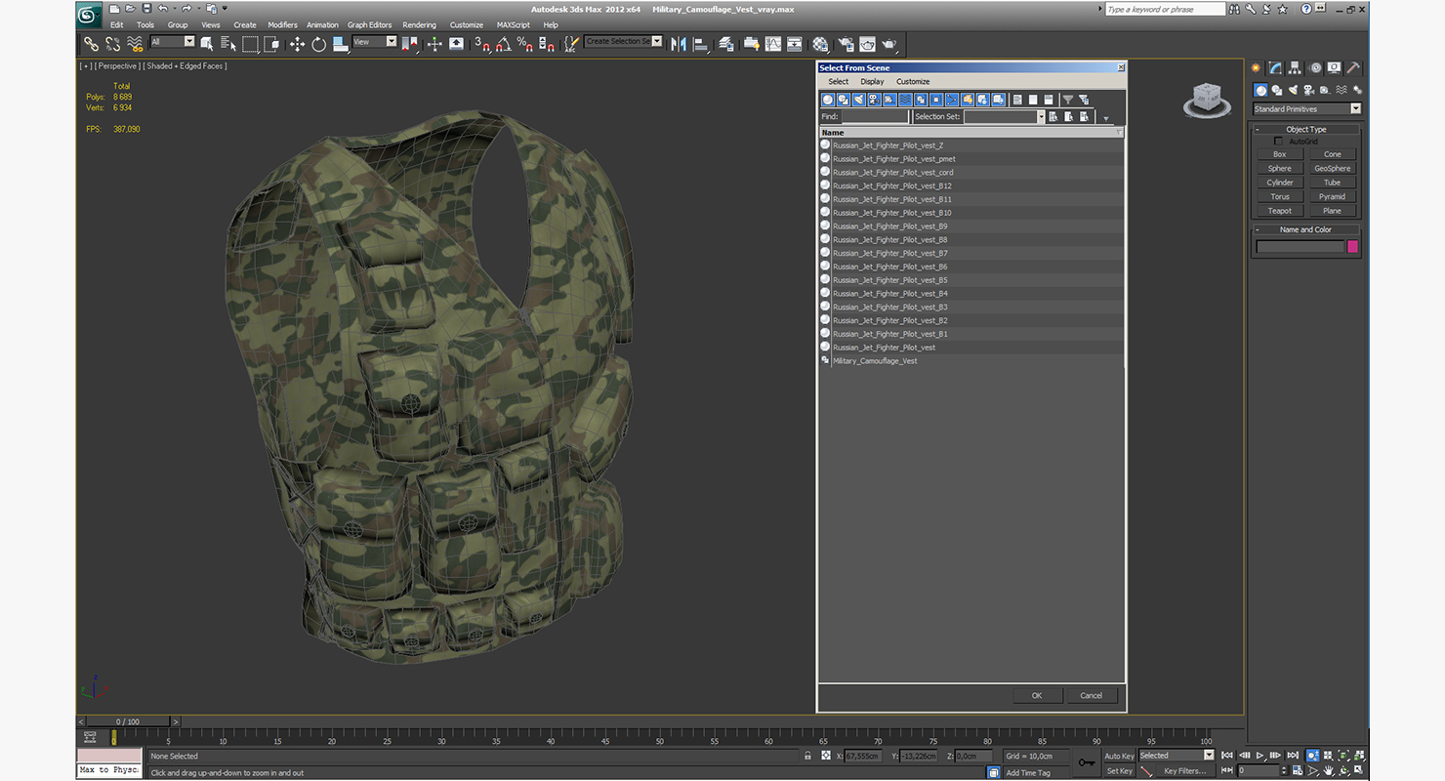Open the Modifiers menu
Image resolution: width=1445 pixels, height=781 pixels.
click(282, 24)
